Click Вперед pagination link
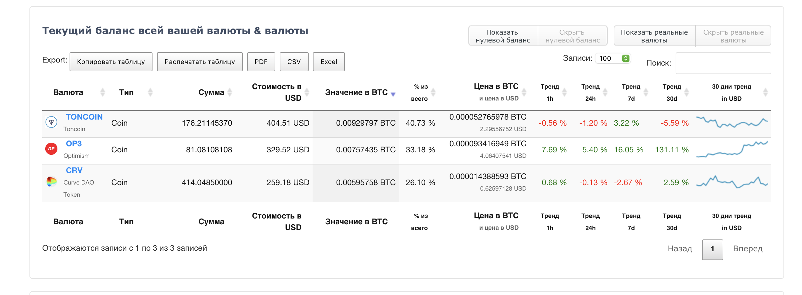Image resolution: width=802 pixels, height=295 pixels. [x=748, y=248]
